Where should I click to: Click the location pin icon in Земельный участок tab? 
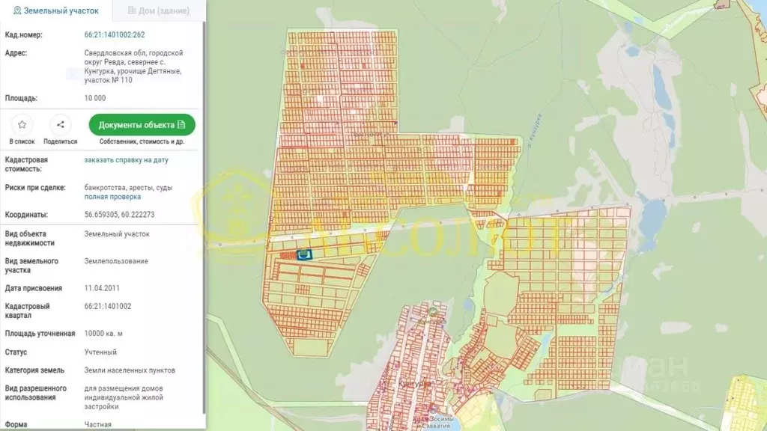(17, 11)
